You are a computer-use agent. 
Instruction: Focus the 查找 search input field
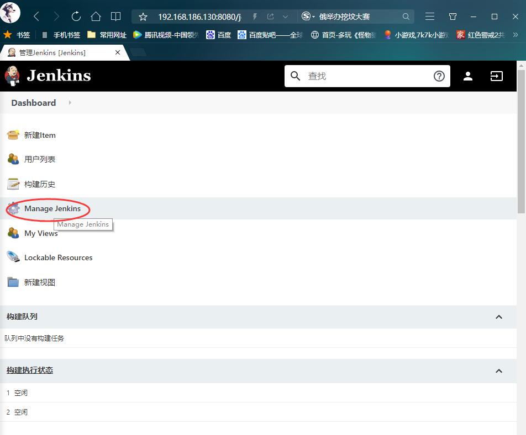click(x=367, y=76)
